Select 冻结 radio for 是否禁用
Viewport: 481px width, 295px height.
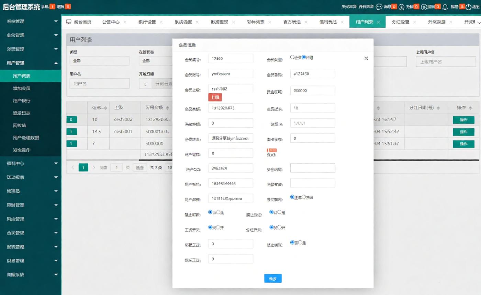click(304, 197)
